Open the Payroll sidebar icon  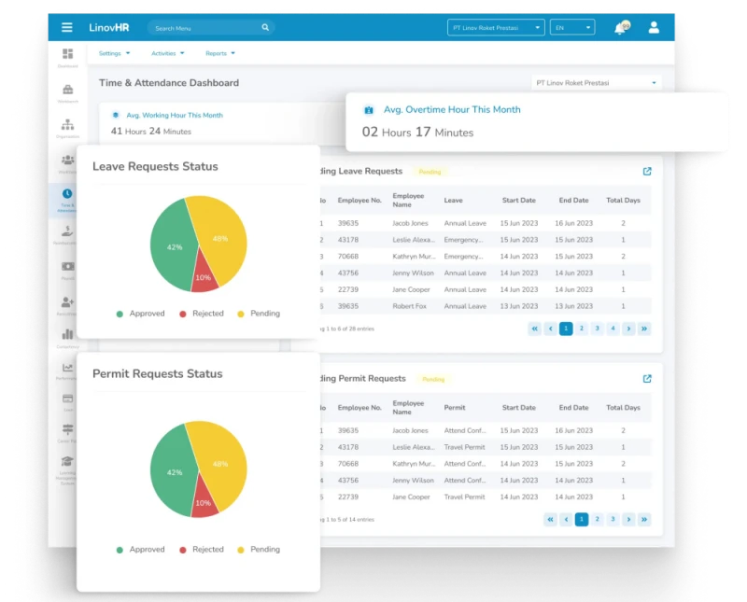pyautogui.click(x=67, y=268)
